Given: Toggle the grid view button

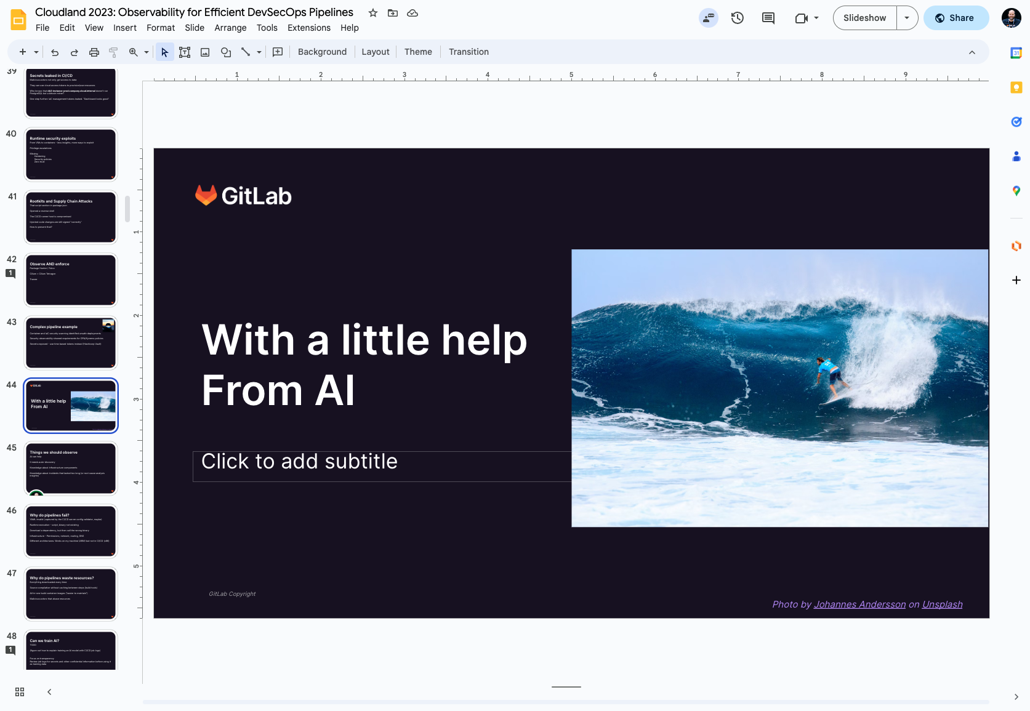Looking at the screenshot, I should [20, 692].
